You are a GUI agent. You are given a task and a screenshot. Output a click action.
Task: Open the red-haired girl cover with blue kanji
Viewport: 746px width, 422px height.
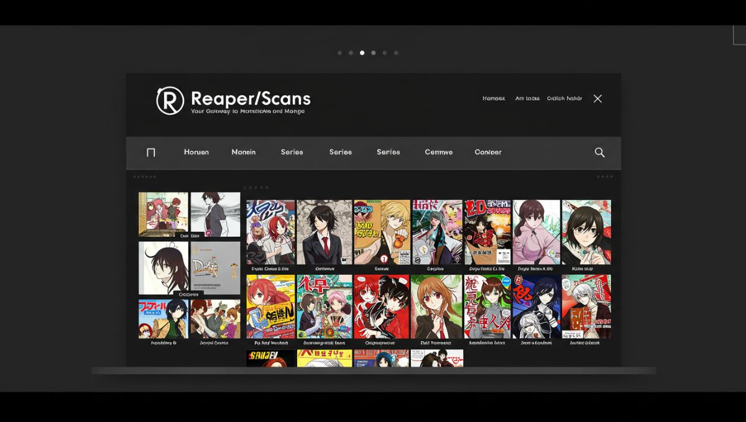(x=270, y=232)
